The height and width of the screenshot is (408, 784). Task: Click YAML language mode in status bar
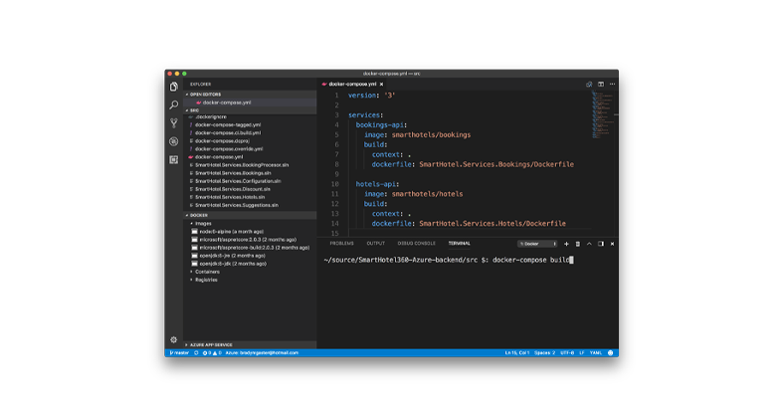pos(595,352)
